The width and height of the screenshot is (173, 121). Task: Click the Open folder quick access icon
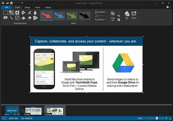(x=7, y=3)
